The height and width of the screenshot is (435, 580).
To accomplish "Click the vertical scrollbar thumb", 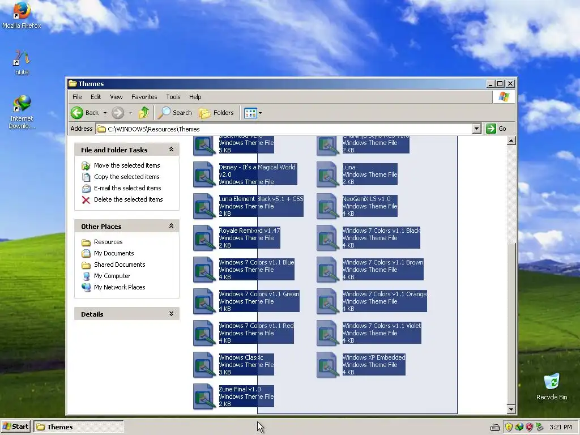I will (511, 324).
